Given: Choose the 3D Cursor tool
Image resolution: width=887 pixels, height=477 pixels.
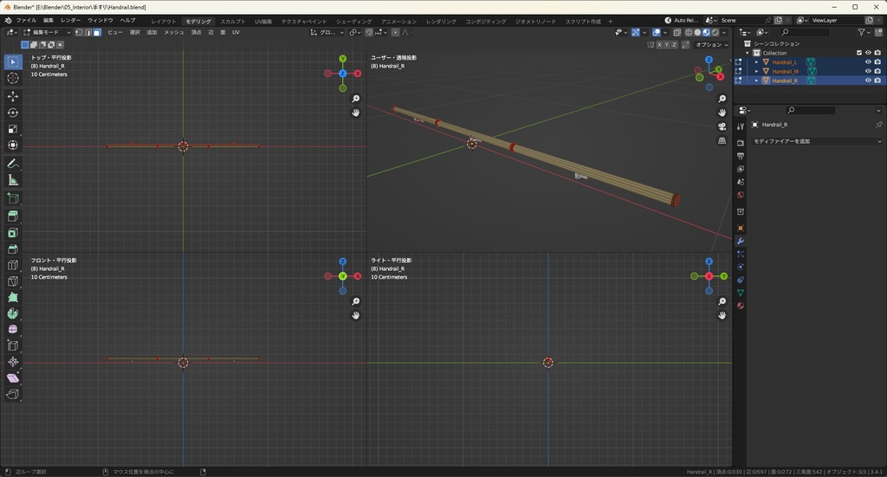Looking at the screenshot, I should (13, 78).
